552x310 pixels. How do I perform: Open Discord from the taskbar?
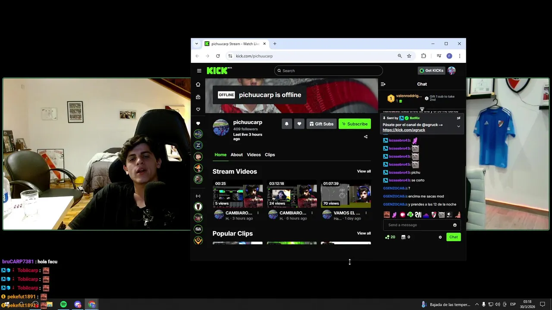(78, 304)
